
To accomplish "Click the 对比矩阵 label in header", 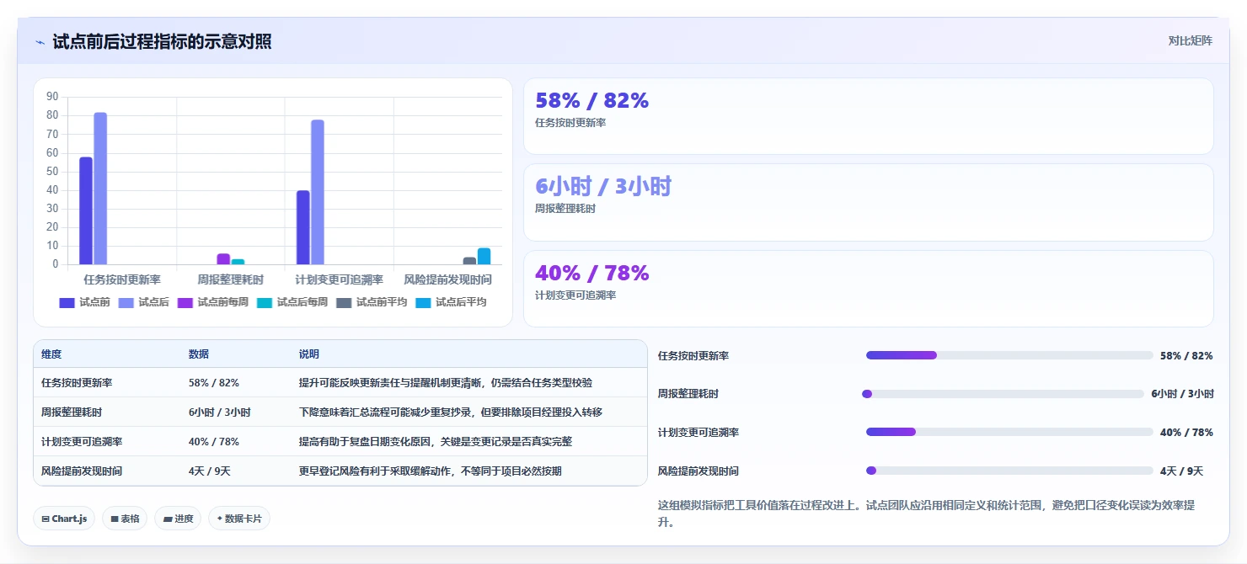I will click(x=1190, y=41).
